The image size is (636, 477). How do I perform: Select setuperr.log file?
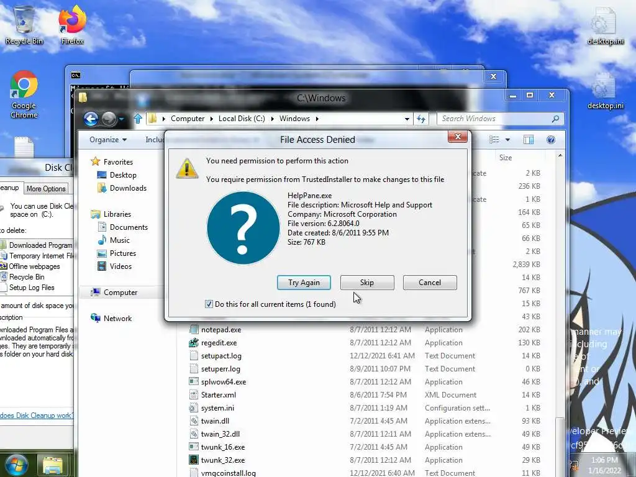tap(220, 369)
